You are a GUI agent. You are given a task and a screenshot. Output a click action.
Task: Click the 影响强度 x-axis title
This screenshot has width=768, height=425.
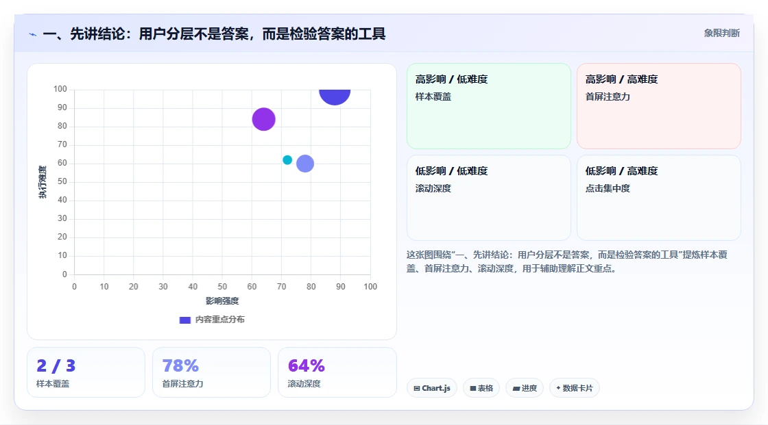[222, 300]
